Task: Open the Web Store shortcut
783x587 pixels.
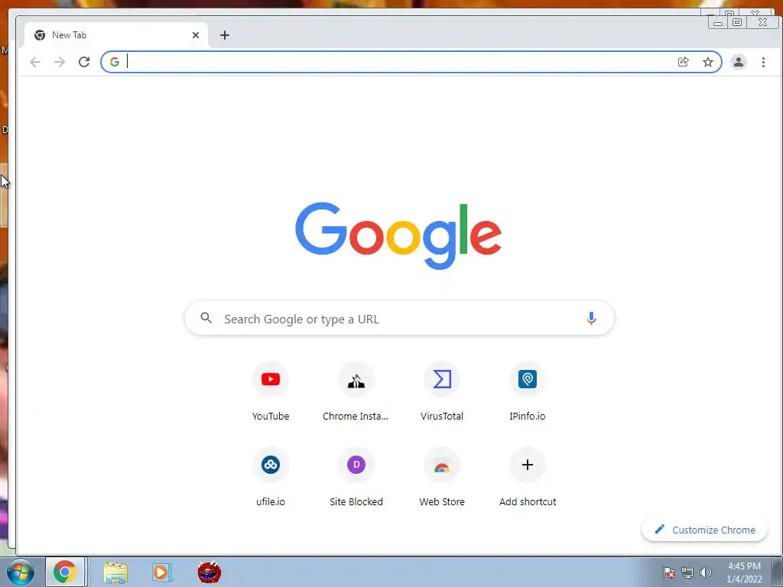Action: [442, 478]
